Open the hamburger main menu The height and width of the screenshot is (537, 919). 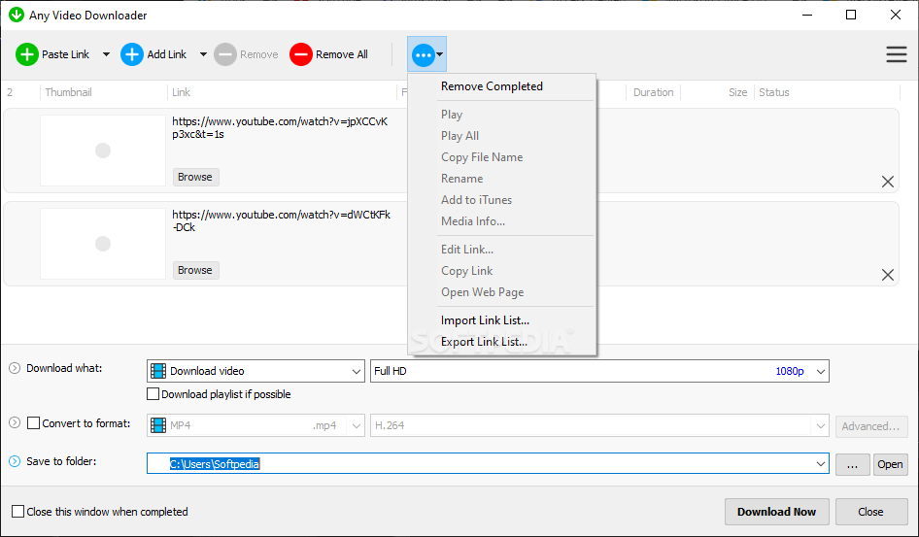coord(896,54)
